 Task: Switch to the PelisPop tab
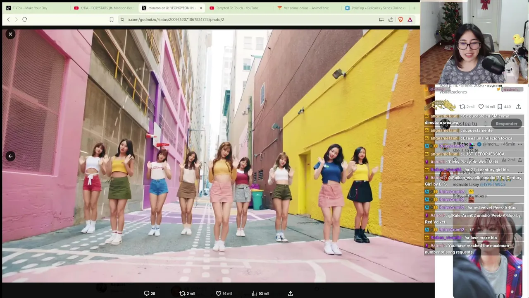click(374, 8)
